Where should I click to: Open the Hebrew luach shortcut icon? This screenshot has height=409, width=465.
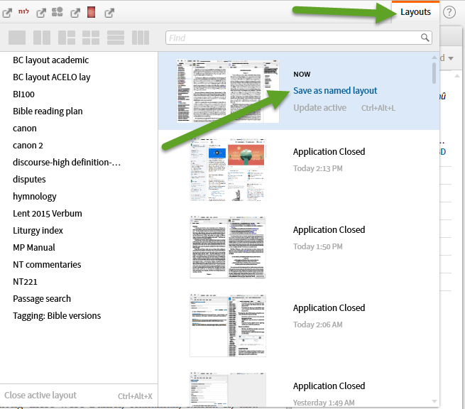[x=23, y=11]
